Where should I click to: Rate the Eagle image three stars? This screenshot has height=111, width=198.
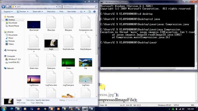coord(72,100)
